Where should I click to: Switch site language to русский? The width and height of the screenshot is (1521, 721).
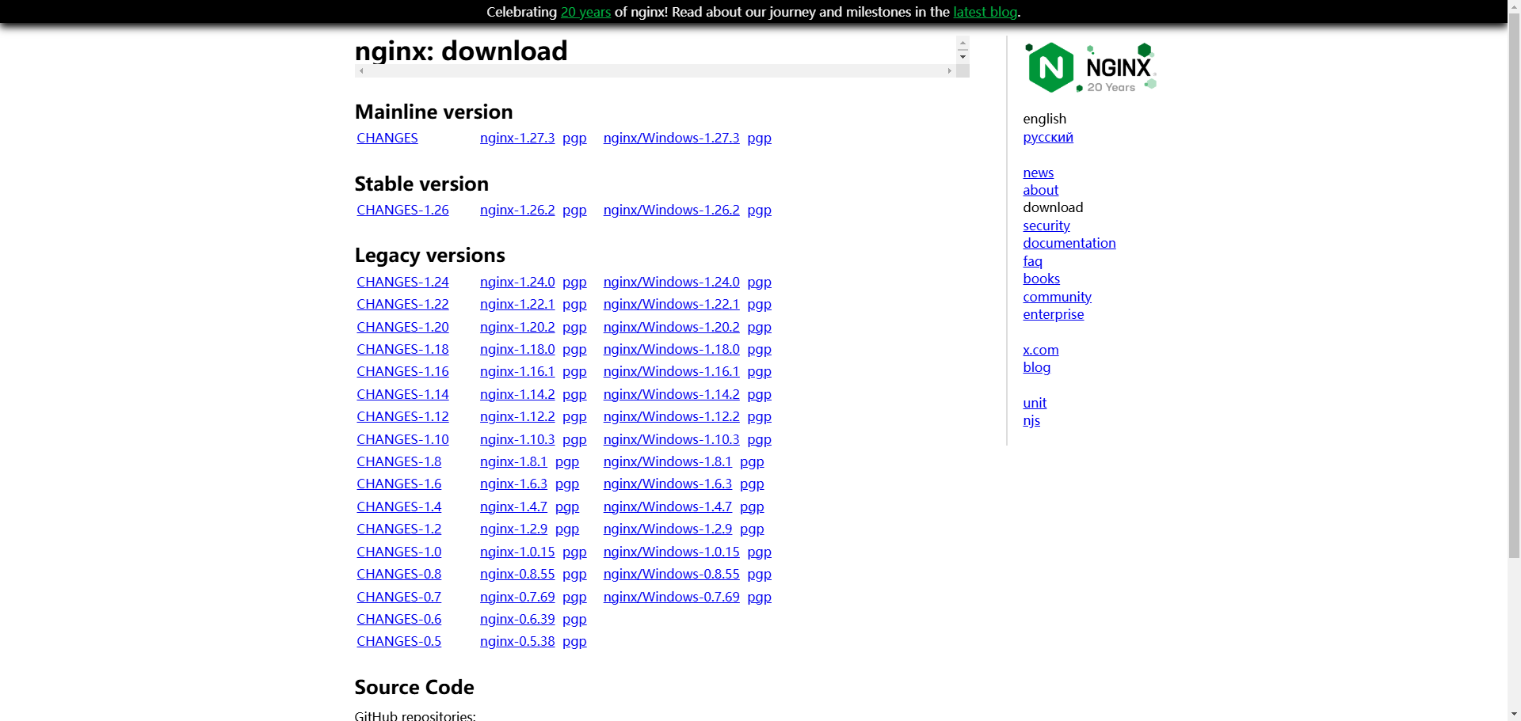[x=1047, y=137]
